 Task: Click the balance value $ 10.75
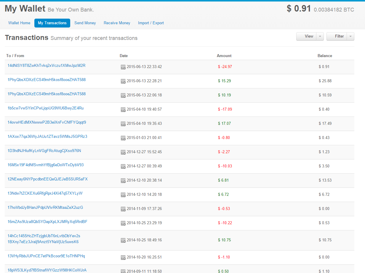[x=325, y=240]
